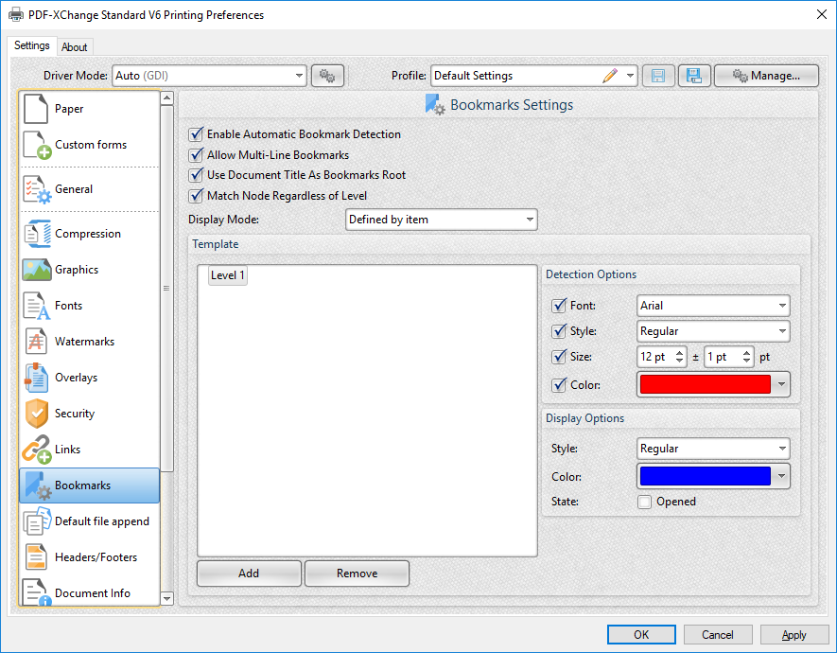This screenshot has height=653, width=837.
Task: Select the General checklist icon
Action: pyautogui.click(x=37, y=189)
